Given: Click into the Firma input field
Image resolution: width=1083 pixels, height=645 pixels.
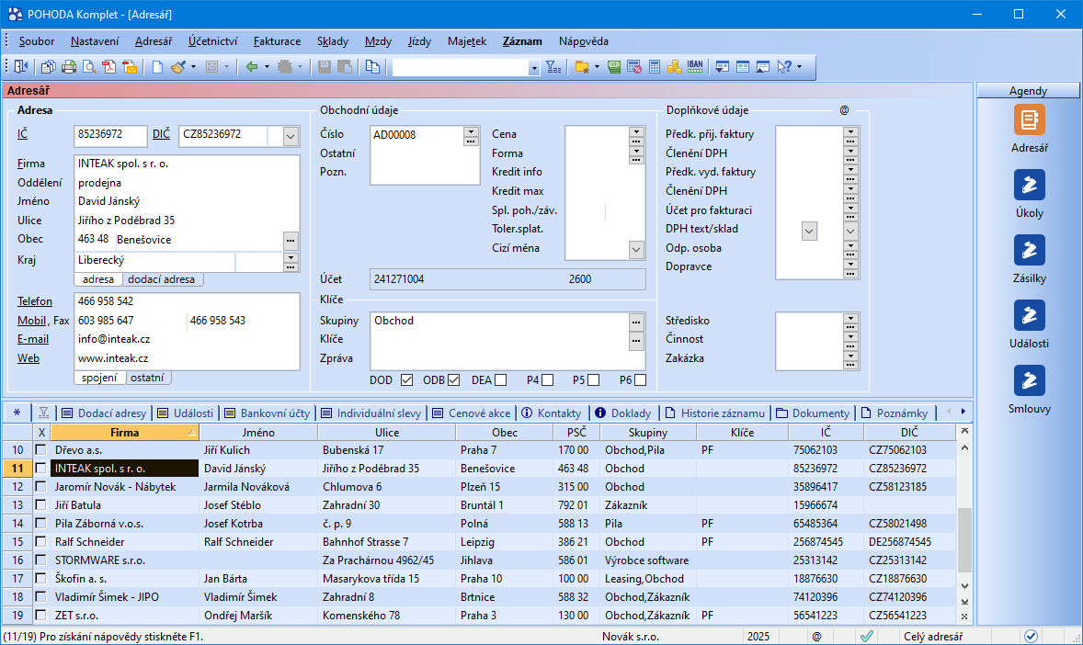Looking at the screenshot, I should point(187,164).
